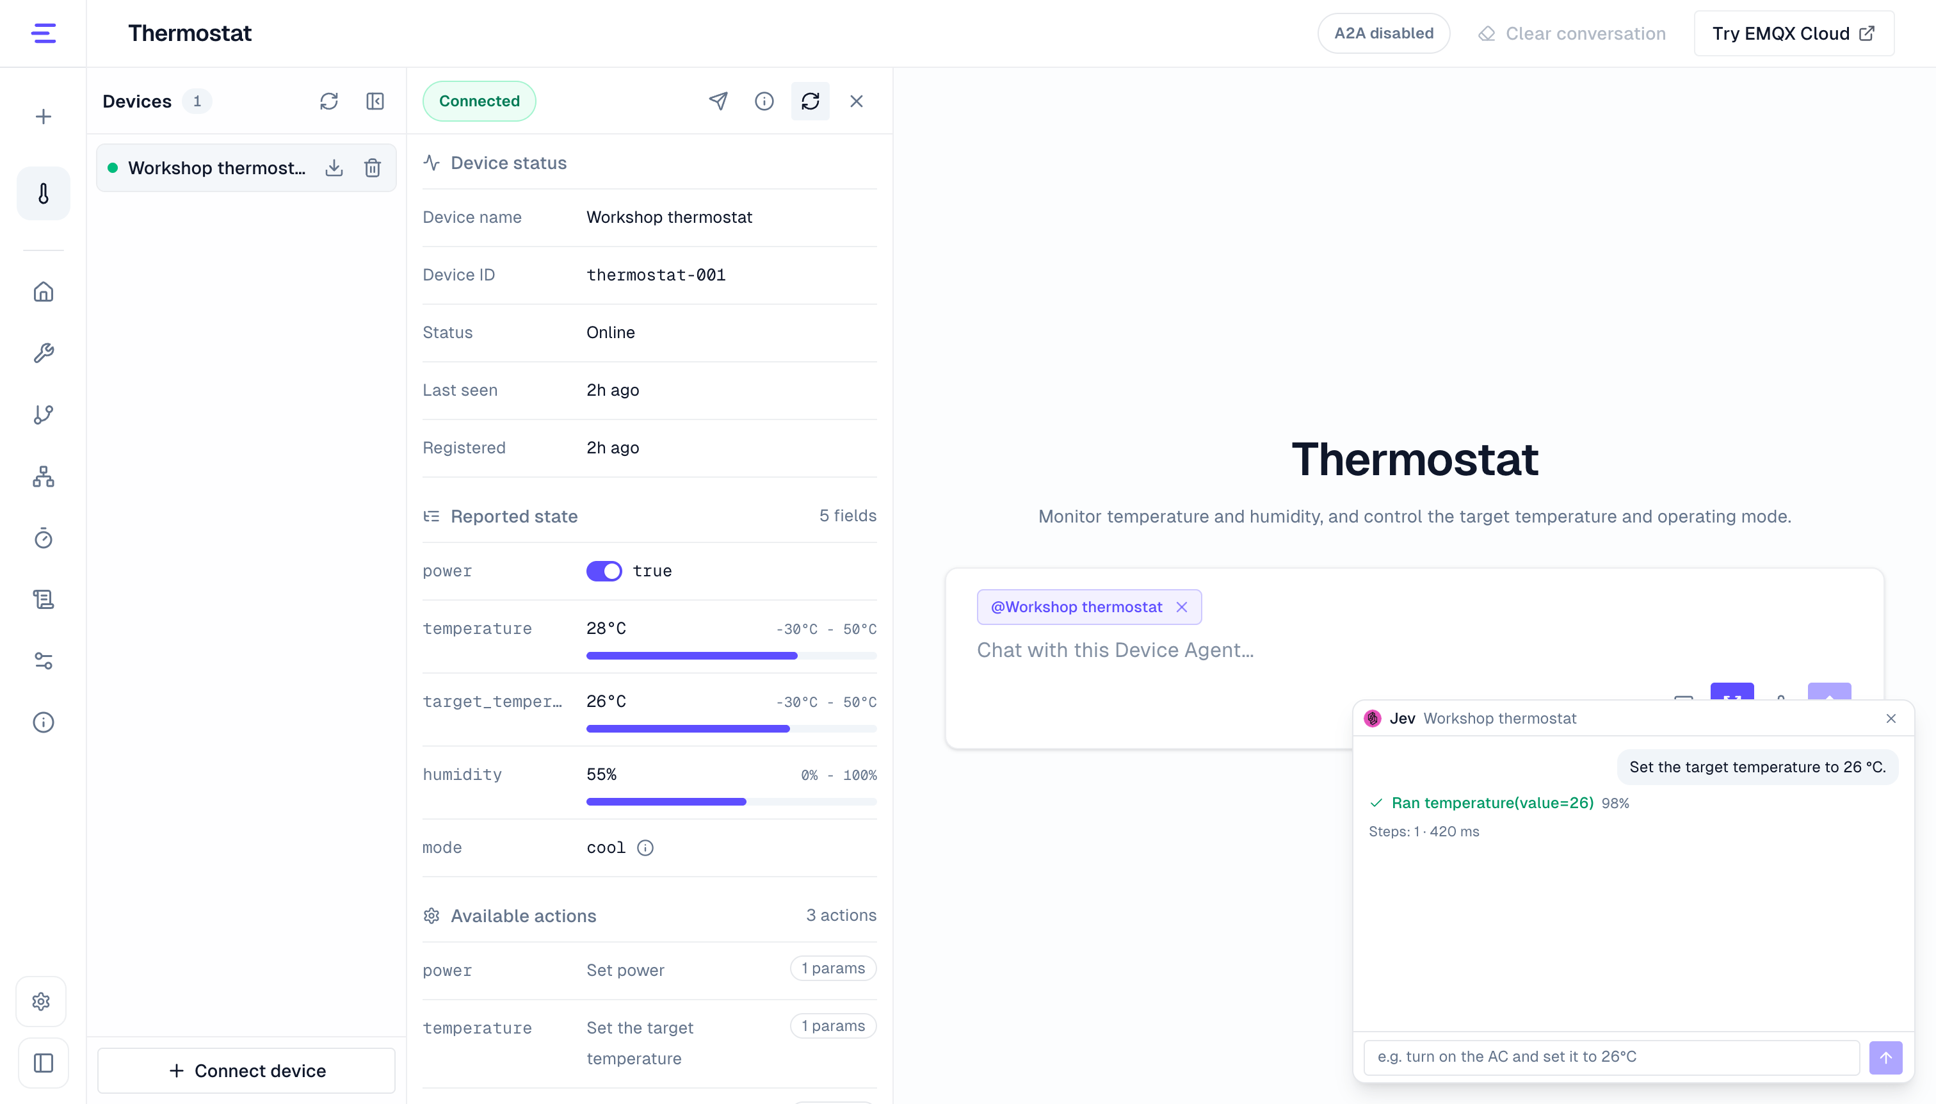Click the send arrow in the Jev popup
Image resolution: width=1936 pixels, height=1104 pixels.
pos(1885,1058)
